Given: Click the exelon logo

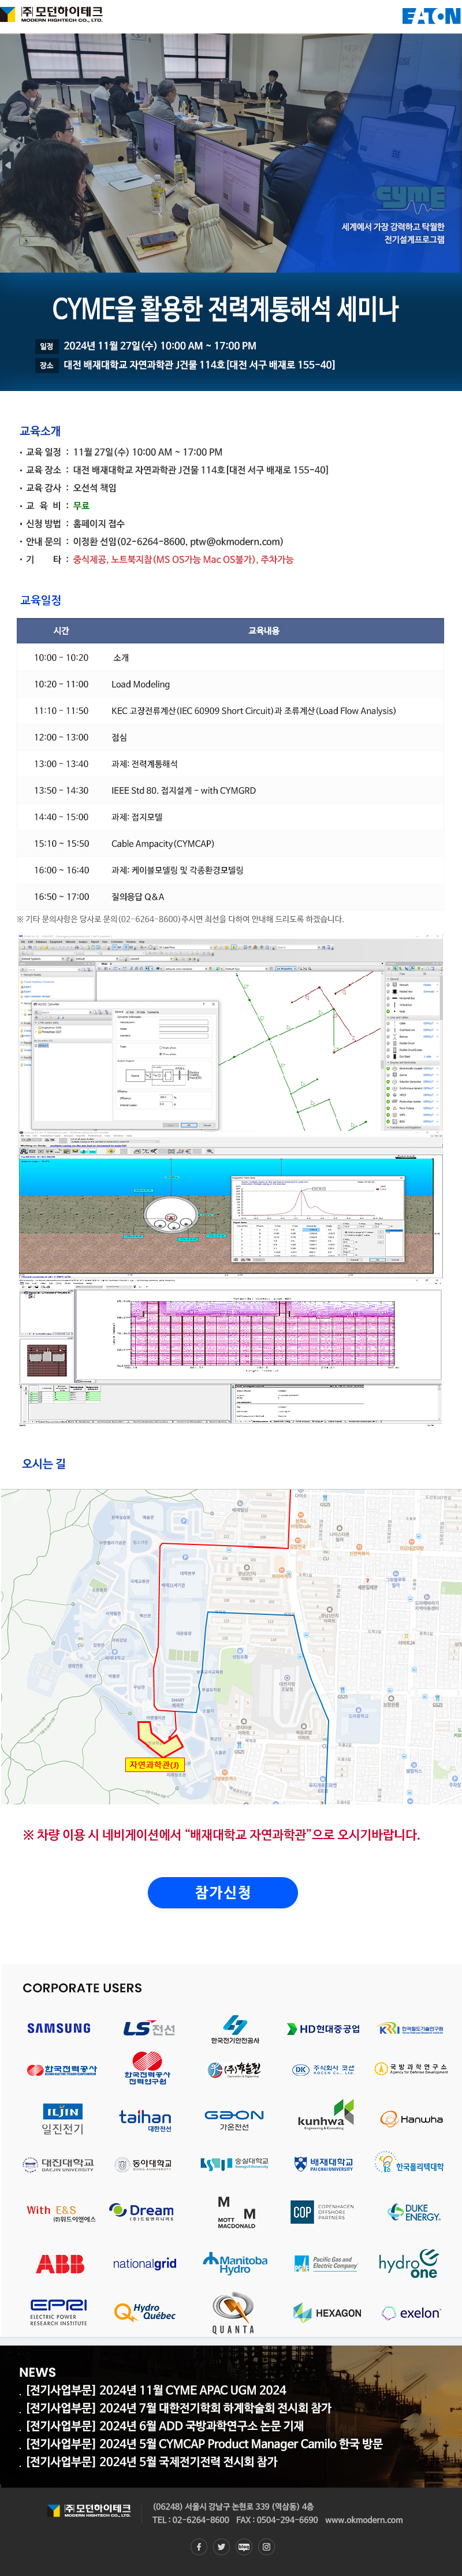Looking at the screenshot, I should pyautogui.click(x=411, y=2312).
